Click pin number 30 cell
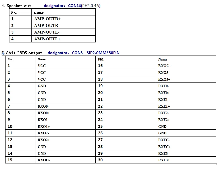217x170 pixels. pos(126,160)
